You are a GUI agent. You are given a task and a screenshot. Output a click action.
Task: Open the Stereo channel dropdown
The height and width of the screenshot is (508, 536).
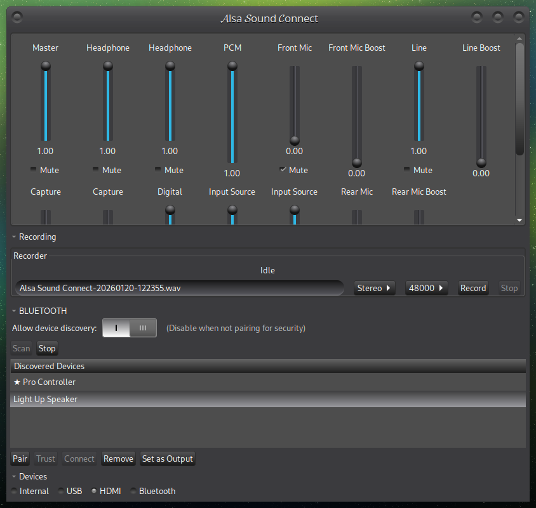pyautogui.click(x=374, y=288)
